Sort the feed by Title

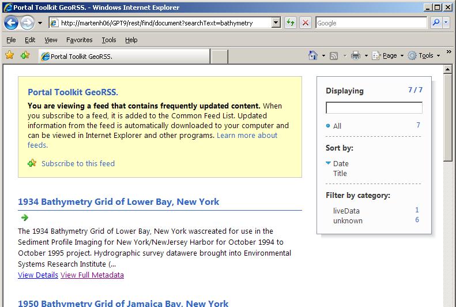coord(340,174)
